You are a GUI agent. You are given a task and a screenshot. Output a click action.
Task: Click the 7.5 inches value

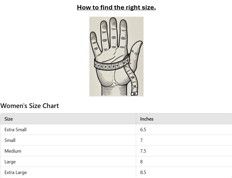143,151
